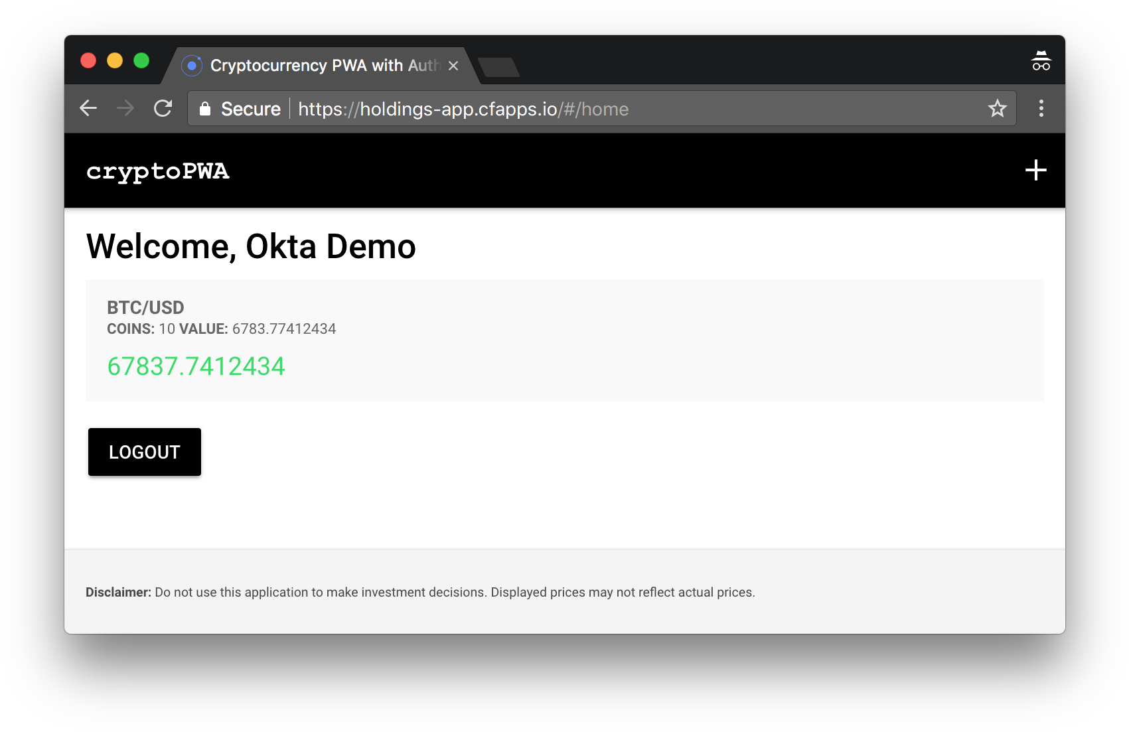This screenshot has width=1129, height=732.
Task: Open the Chrome three-dot menu
Action: click(x=1041, y=108)
